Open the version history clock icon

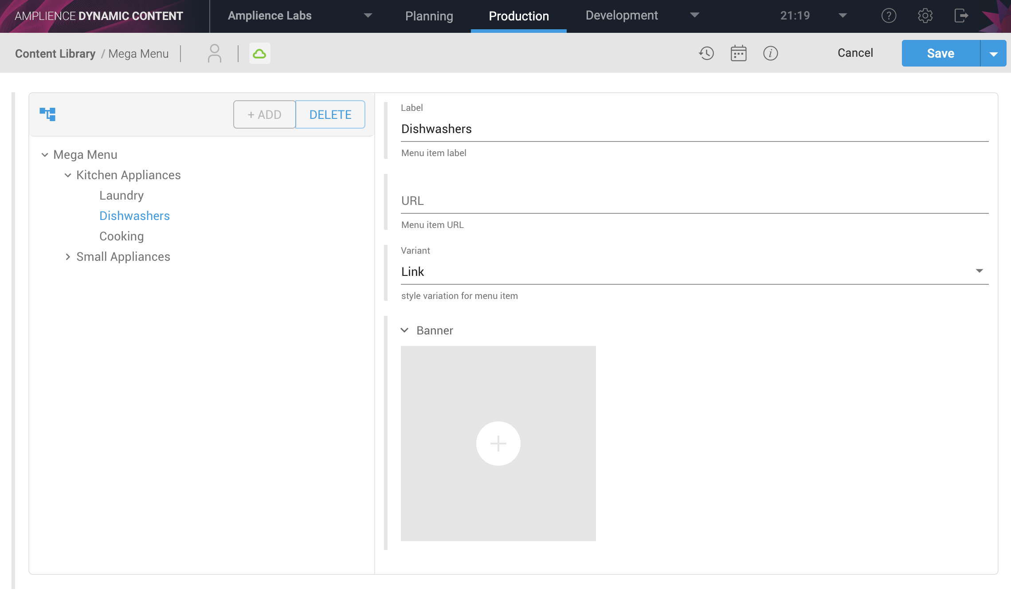click(706, 53)
